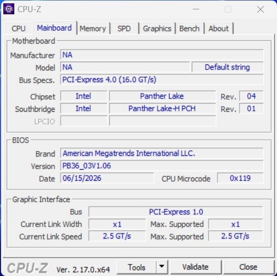Screen dimensions: 277x276
Task: Click the Southbridge vendor 'Intel' field
Action: coord(84,109)
